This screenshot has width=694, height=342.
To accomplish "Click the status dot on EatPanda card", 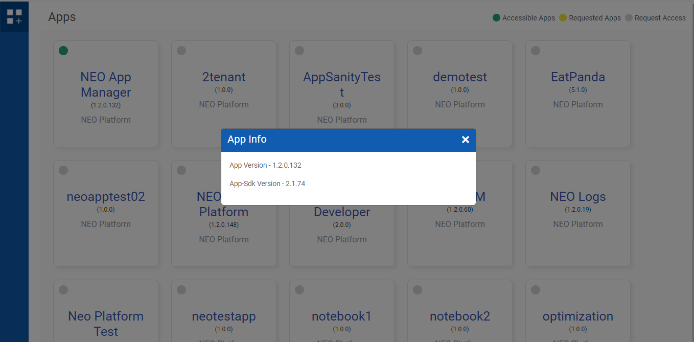I will [x=536, y=51].
